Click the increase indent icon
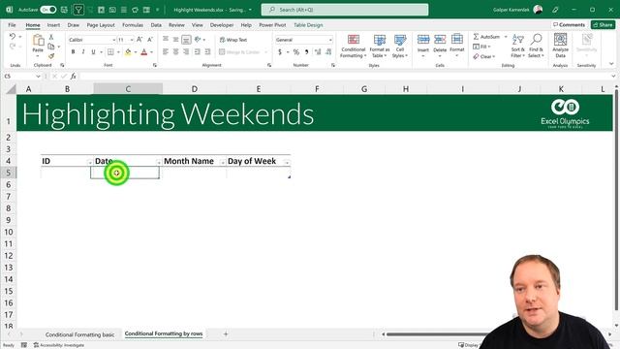The width and height of the screenshot is (620, 349). pos(207,51)
